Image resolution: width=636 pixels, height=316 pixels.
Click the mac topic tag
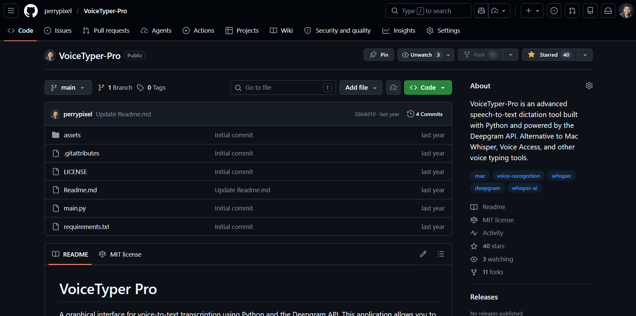click(480, 176)
